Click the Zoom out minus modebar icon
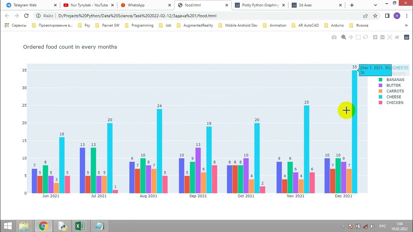Viewport: 413px width, 232px height. tap(382, 37)
